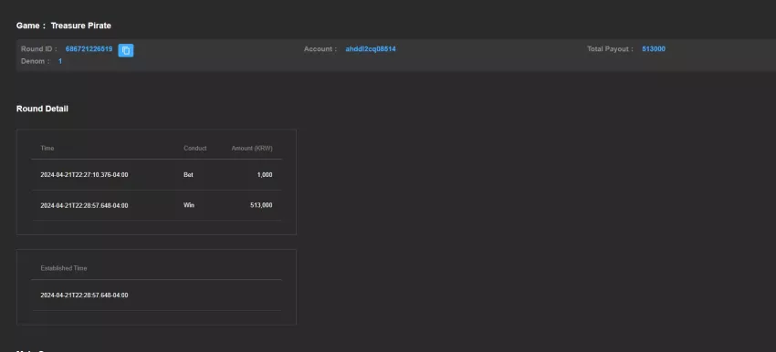The height and width of the screenshot is (352, 776).
Task: Select the Time column header
Action: click(x=47, y=149)
